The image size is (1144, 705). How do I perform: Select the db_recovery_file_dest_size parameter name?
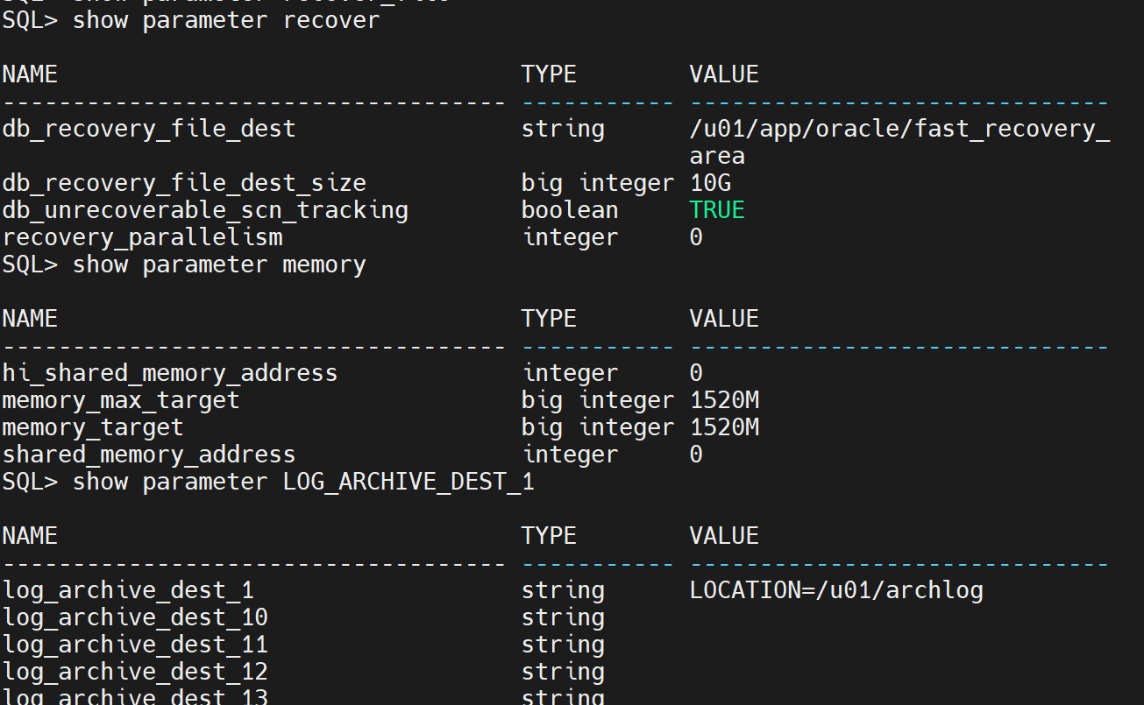point(184,183)
